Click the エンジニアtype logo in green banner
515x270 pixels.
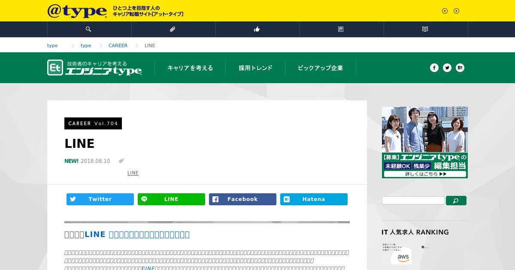click(94, 68)
